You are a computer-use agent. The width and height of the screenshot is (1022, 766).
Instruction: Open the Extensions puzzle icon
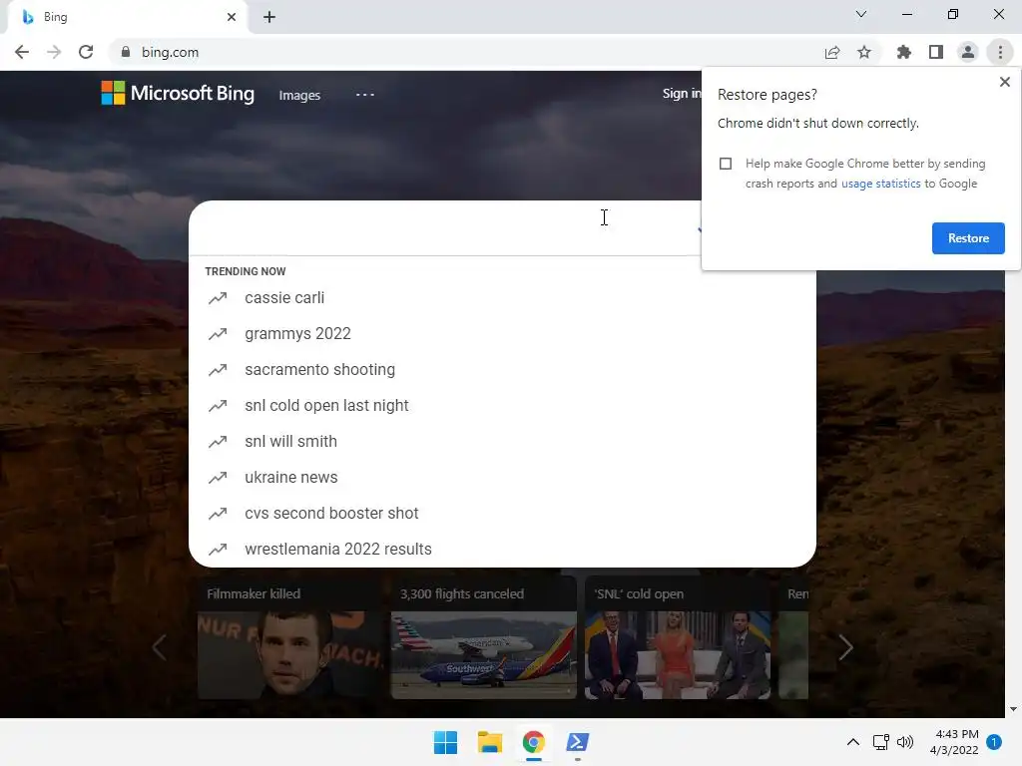click(904, 52)
